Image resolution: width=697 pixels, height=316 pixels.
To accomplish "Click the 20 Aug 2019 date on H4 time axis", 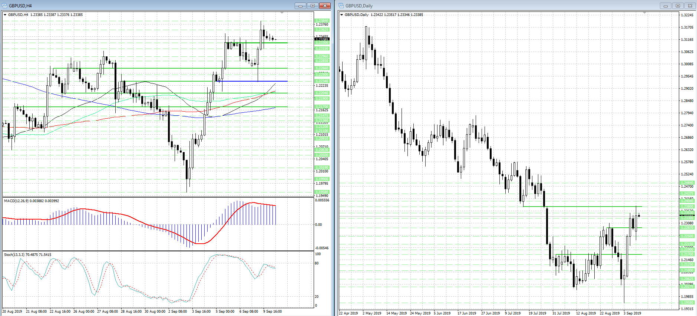I will [12, 312].
